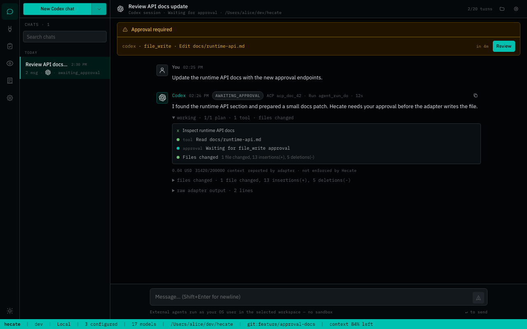Click the 31420/200000 context usage text
The width and height of the screenshot is (527, 329).
click(x=220, y=170)
